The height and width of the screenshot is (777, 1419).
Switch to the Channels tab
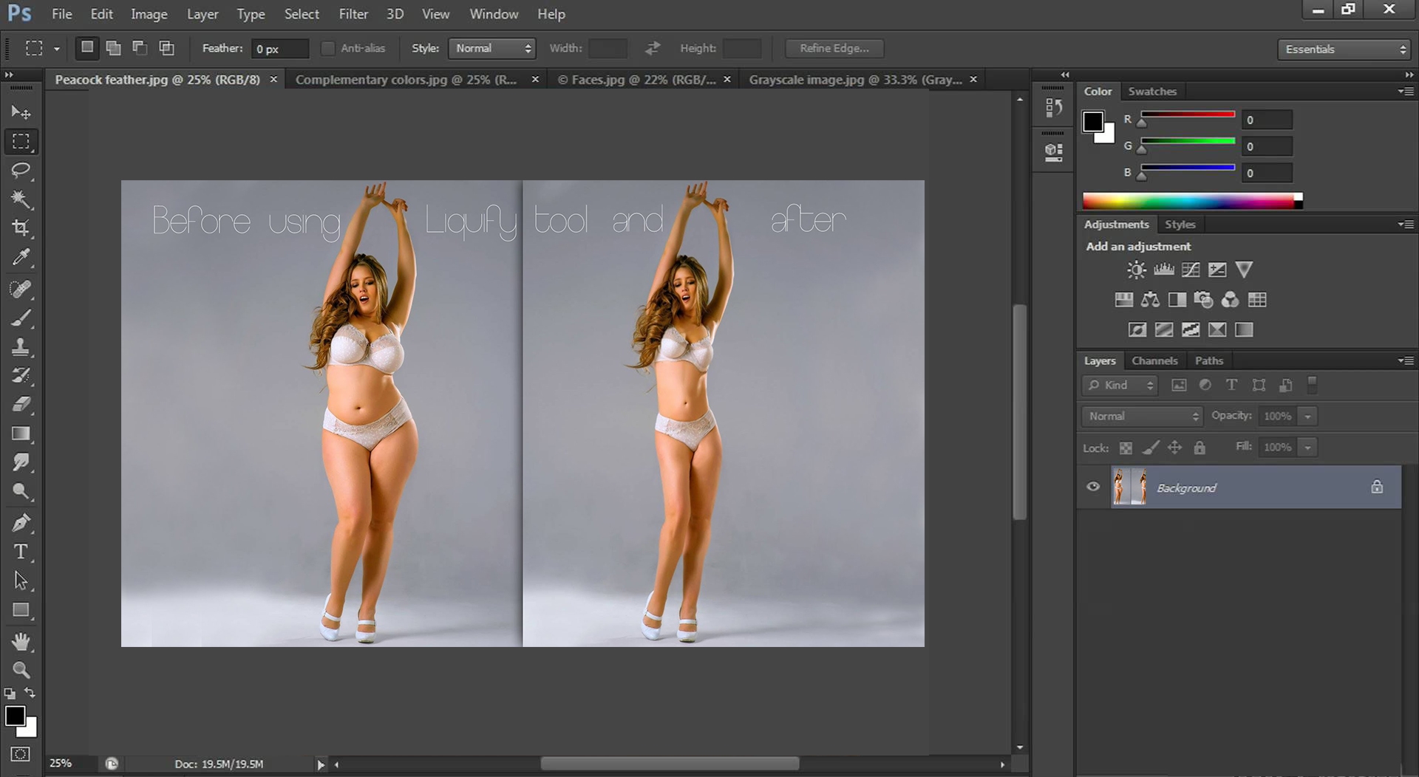coord(1154,360)
